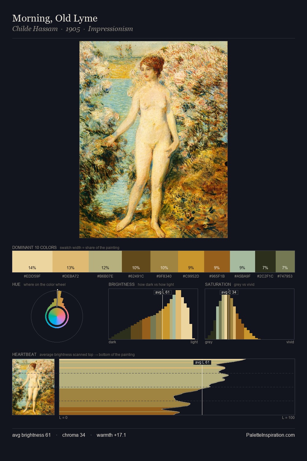307x461 pixels.
Task: Click the HEARTBEAT section heading
Action: pyautogui.click(x=24, y=354)
